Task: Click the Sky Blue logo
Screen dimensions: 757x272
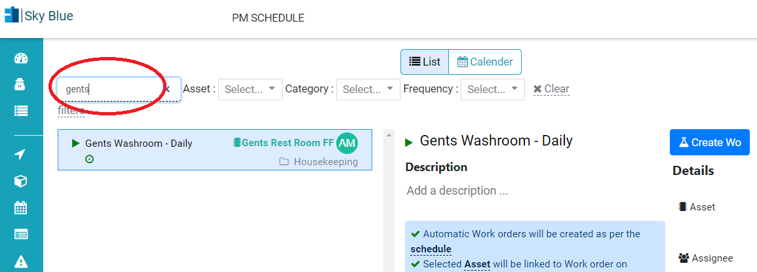Action: click(39, 16)
